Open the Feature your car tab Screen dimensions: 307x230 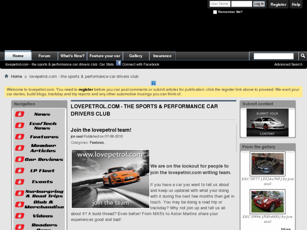(x=105, y=56)
